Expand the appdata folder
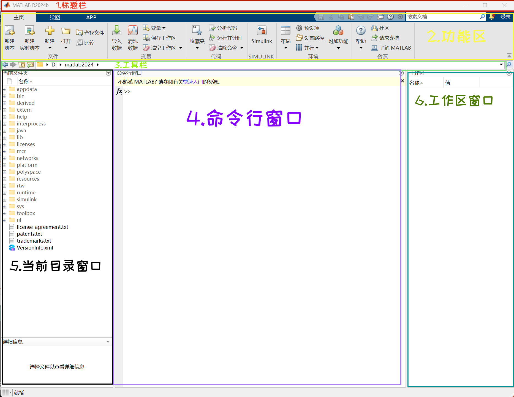This screenshot has height=397, width=514. (x=5, y=89)
